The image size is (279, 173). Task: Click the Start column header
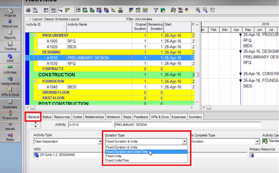point(177,27)
